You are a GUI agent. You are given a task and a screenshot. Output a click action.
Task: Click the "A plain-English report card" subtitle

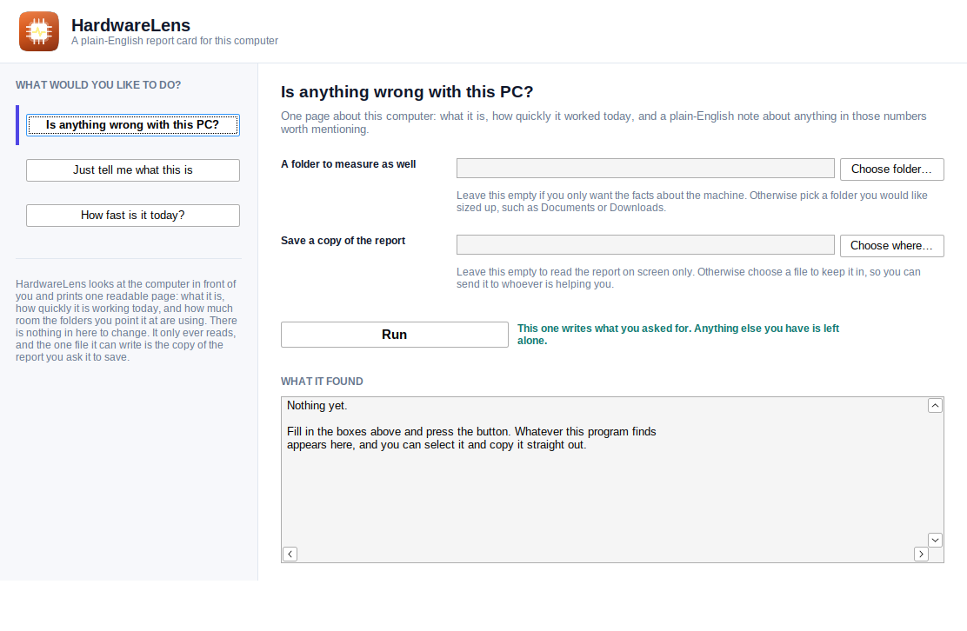175,41
